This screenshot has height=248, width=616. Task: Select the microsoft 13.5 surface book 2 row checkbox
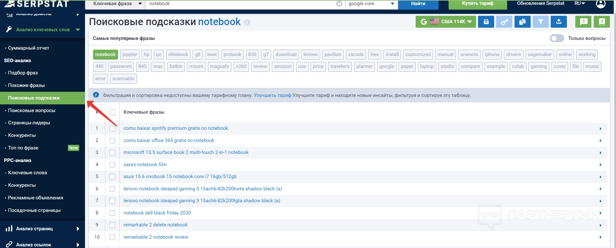pos(112,153)
